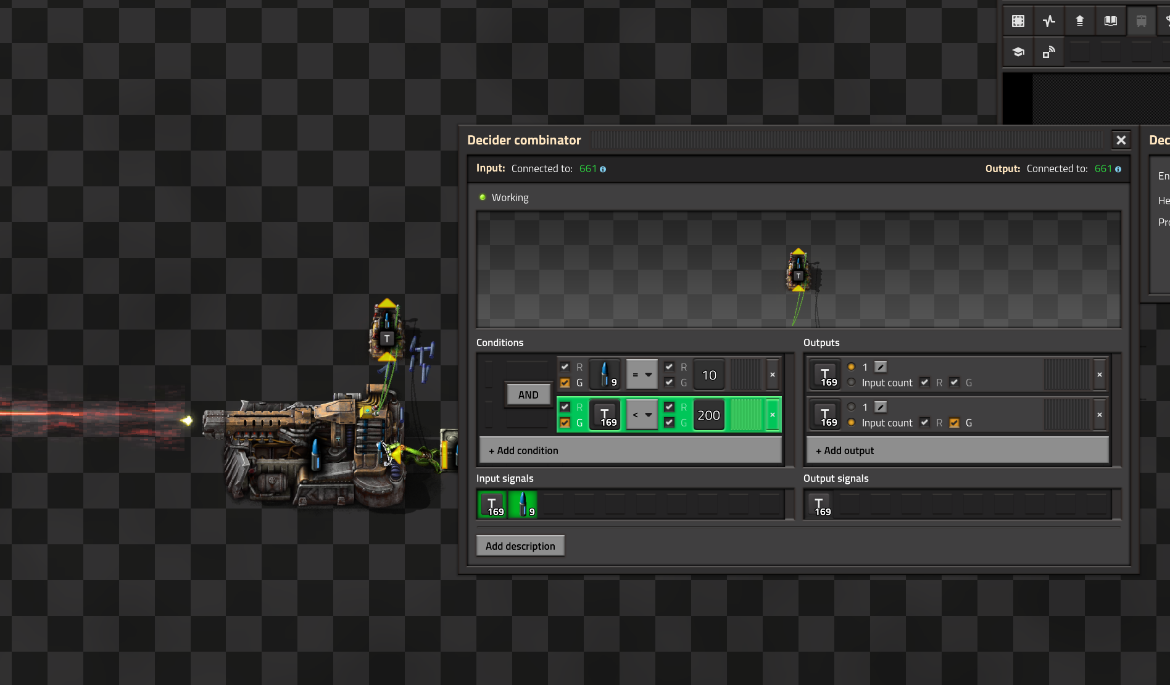Select Input count radio on first output
This screenshot has width=1170, height=685.
[852, 383]
